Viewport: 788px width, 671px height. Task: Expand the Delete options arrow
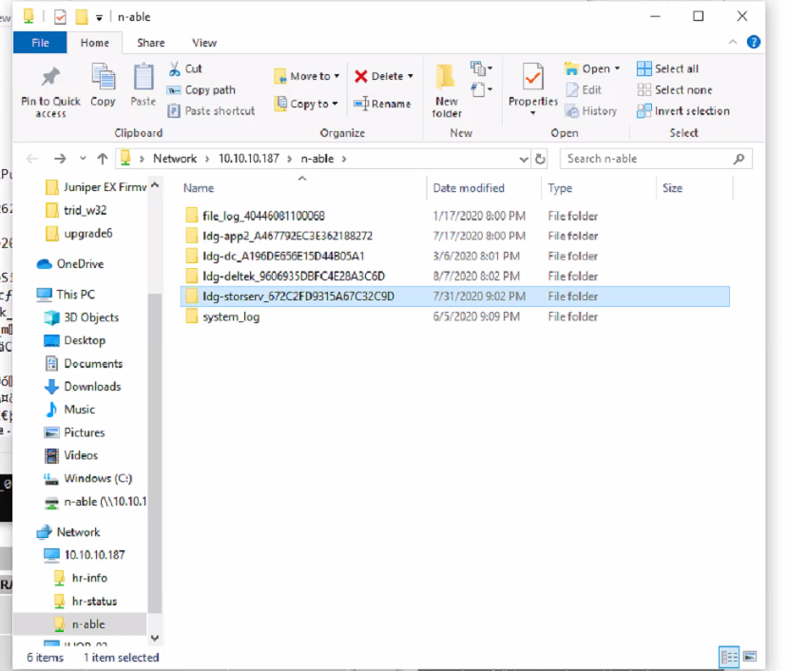(x=411, y=76)
